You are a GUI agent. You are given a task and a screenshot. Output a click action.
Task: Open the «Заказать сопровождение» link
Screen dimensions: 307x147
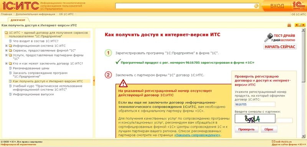[197, 135]
